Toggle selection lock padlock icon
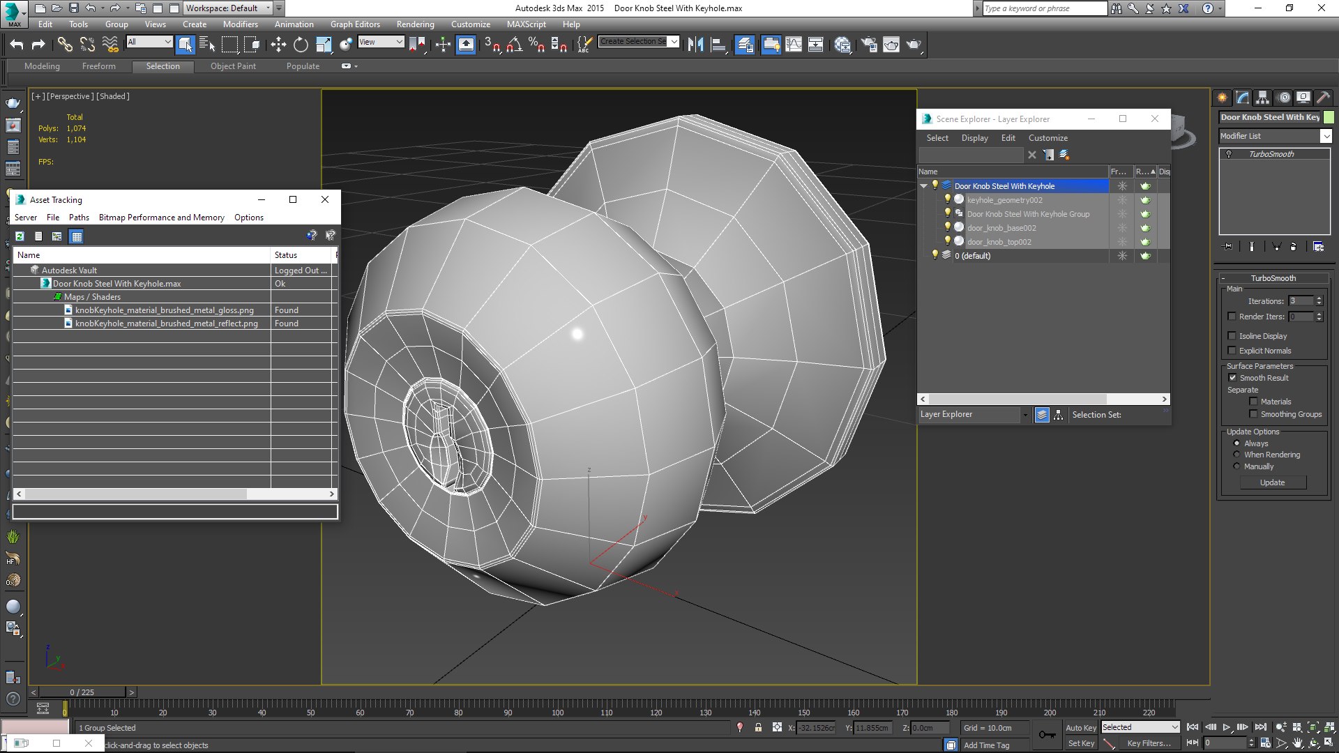 [x=758, y=727]
